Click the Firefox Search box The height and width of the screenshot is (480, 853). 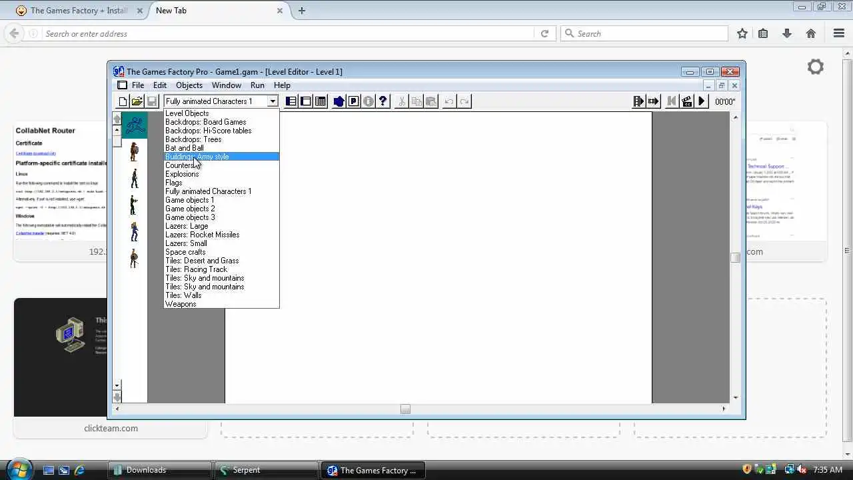click(x=644, y=33)
